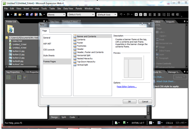189x129 pixels.
Task: Open the Page Editor Options link
Action: pyautogui.click(x=127, y=86)
